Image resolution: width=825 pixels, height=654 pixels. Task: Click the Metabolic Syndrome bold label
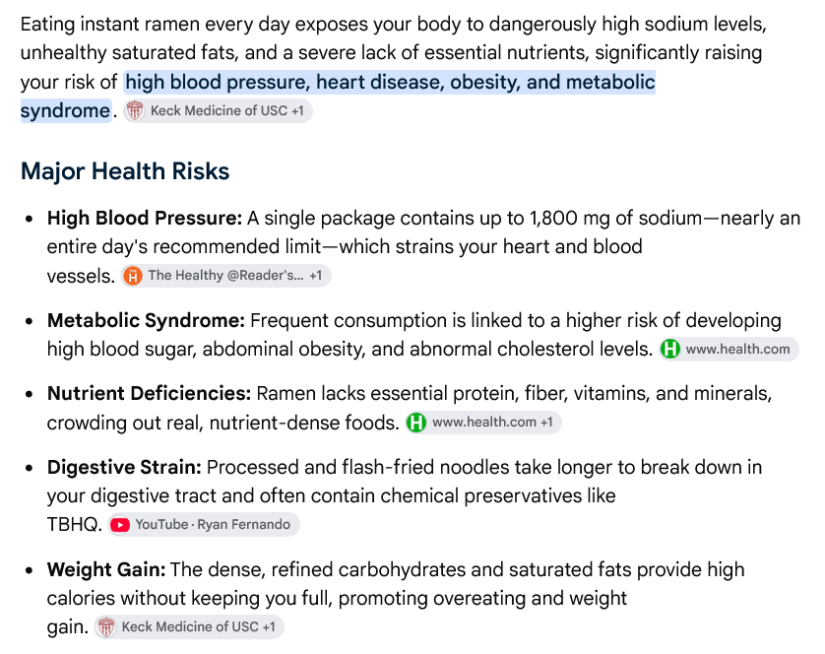(147, 320)
